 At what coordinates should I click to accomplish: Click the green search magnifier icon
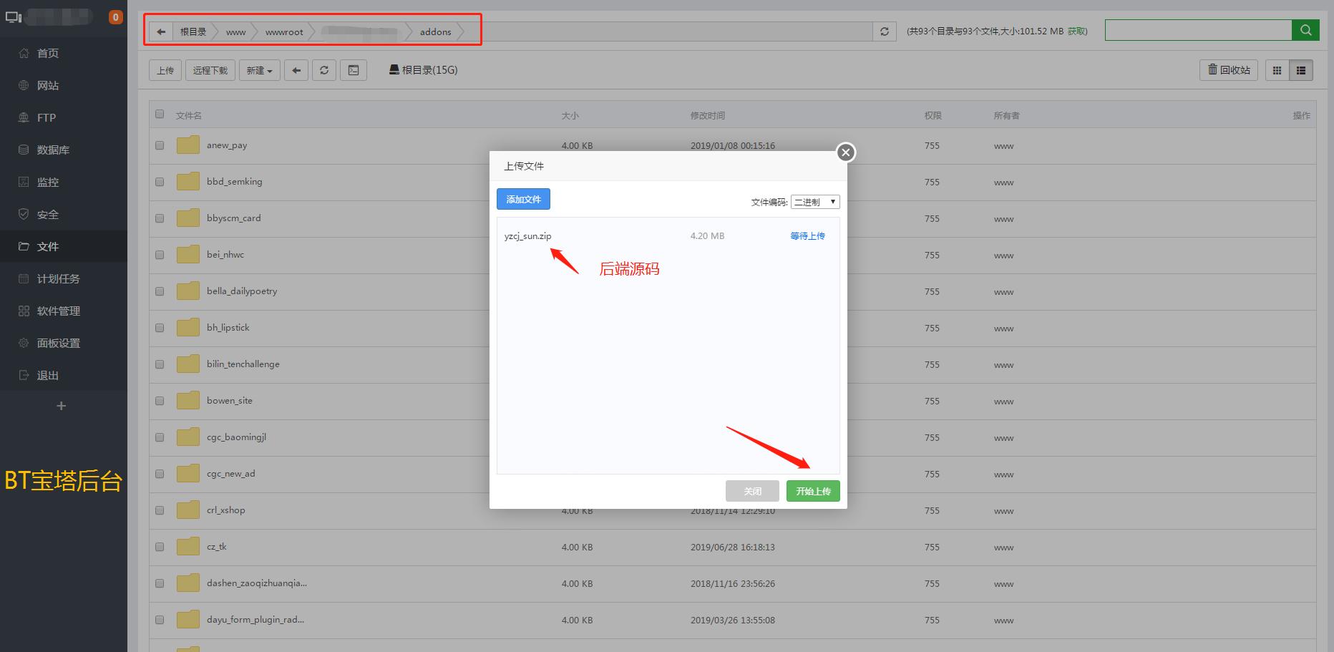point(1305,30)
